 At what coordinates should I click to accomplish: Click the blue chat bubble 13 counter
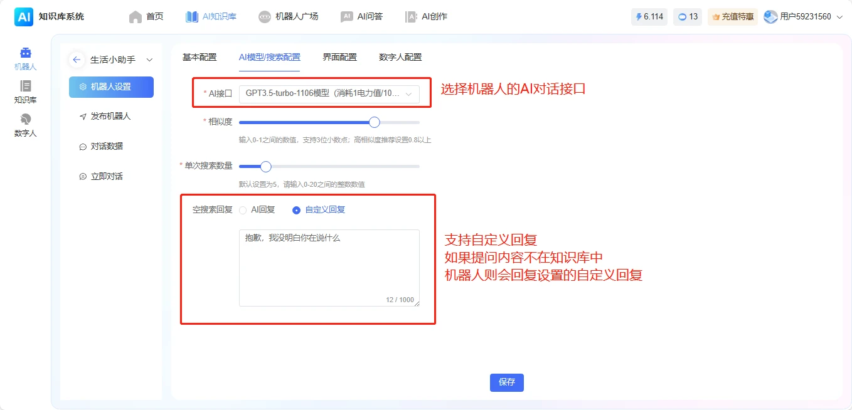click(x=688, y=16)
